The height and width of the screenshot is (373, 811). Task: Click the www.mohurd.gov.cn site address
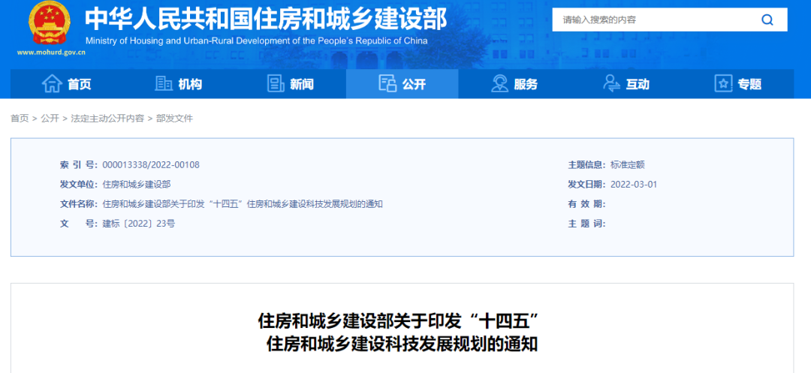tap(51, 53)
